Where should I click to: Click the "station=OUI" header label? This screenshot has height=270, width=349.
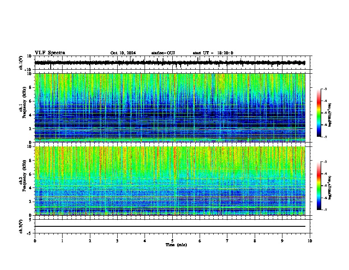click(x=163, y=53)
